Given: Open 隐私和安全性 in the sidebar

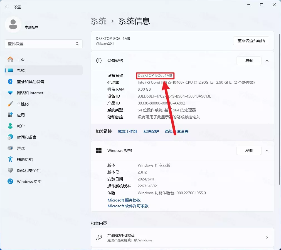Looking at the screenshot, I should coord(28,170).
